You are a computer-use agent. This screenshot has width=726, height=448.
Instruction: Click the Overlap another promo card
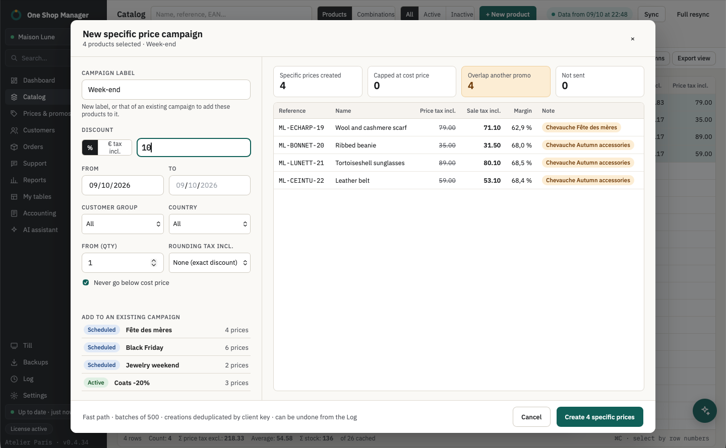(506, 82)
